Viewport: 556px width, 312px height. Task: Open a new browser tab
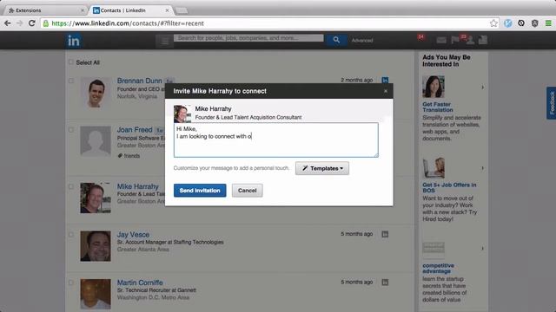[182, 10]
